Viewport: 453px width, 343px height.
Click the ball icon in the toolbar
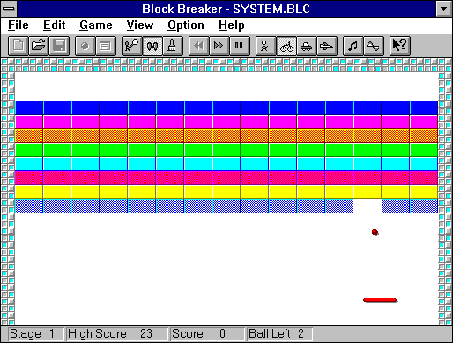point(85,46)
